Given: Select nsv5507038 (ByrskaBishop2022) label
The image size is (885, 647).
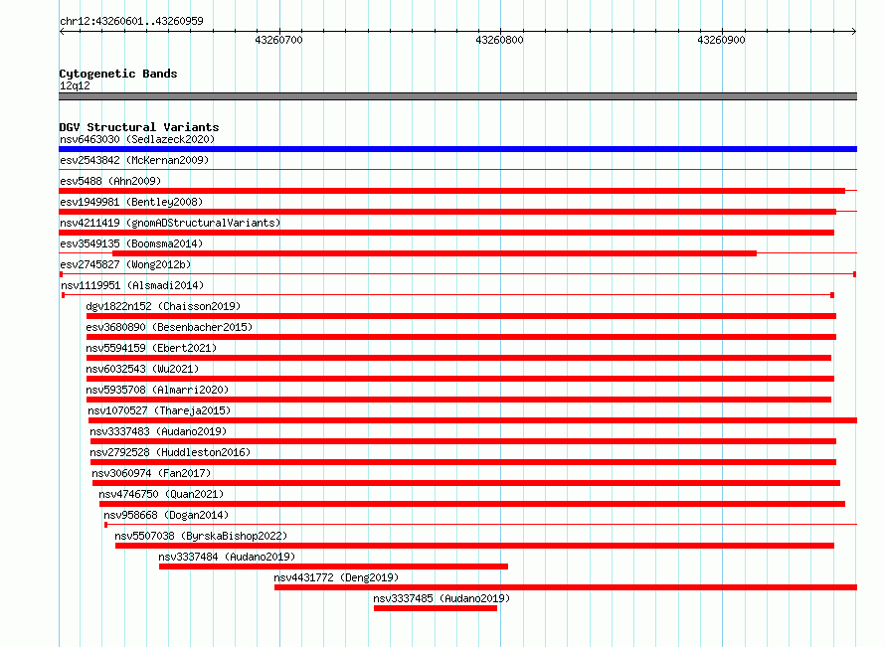Looking at the screenshot, I should [202, 536].
